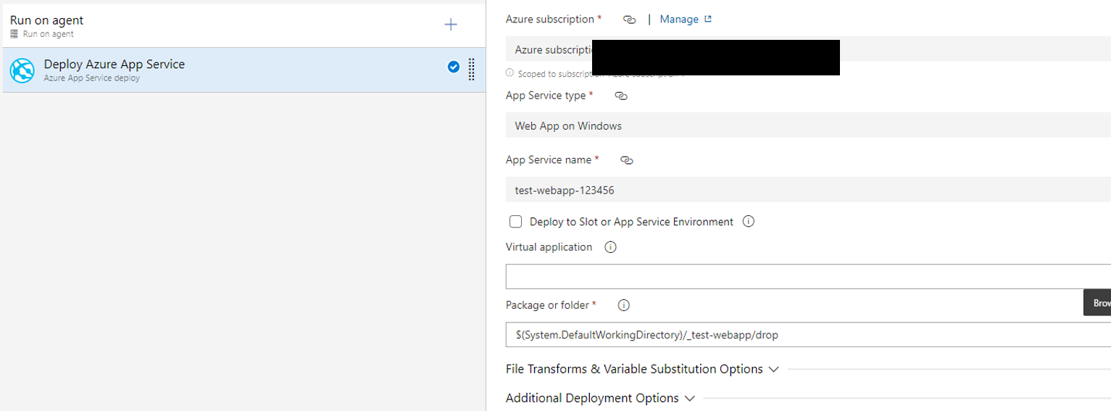Click the link icon beside Azure subscription
Screen dimensions: 1111x411
(630, 20)
